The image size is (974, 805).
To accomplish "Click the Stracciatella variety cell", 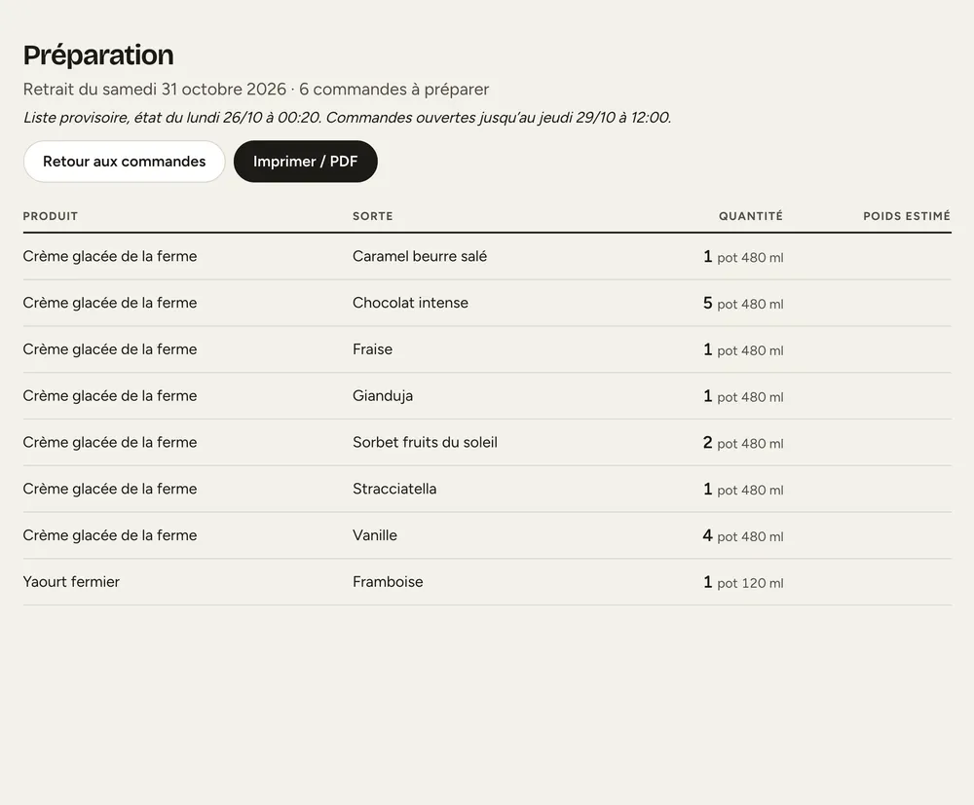I will (x=394, y=489).
